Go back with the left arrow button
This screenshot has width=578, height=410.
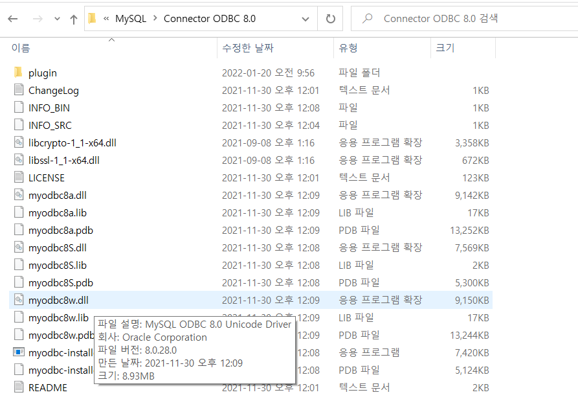point(12,19)
